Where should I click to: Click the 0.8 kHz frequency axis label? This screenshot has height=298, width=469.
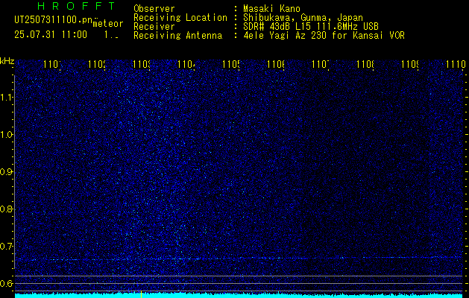pyautogui.click(x=6, y=209)
